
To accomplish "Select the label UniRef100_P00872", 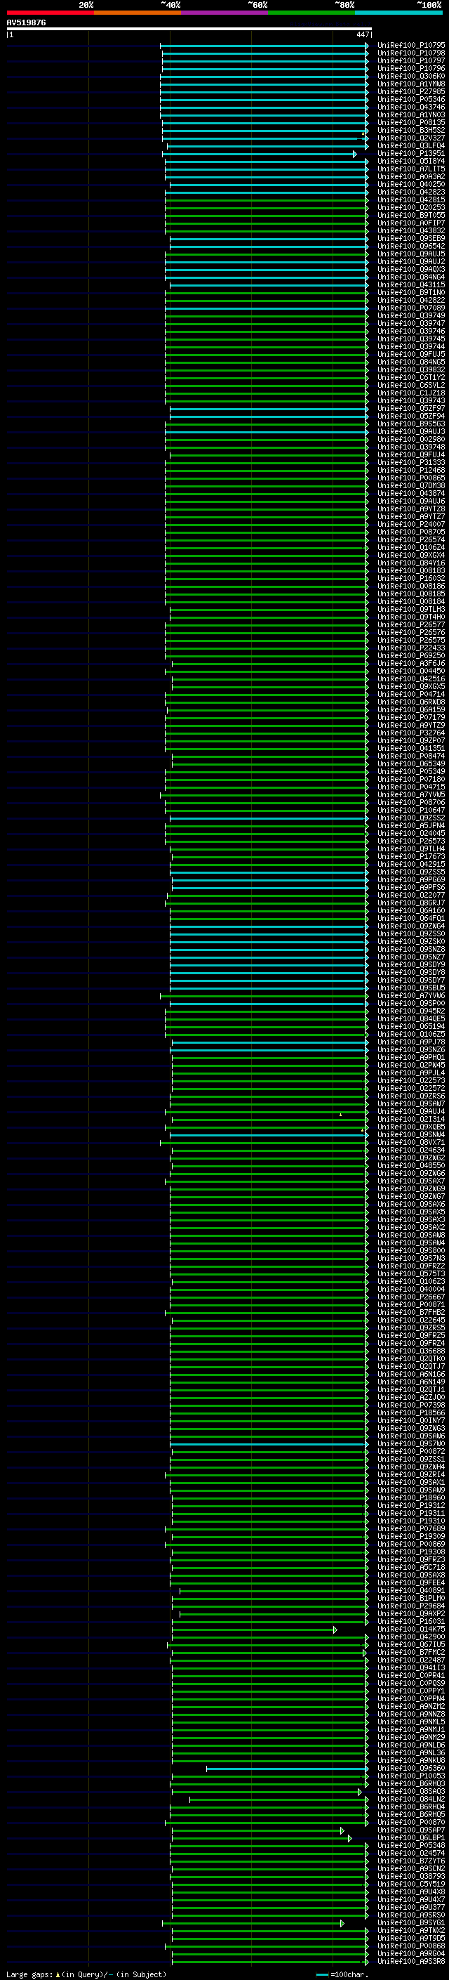I will click(411, 1451).
